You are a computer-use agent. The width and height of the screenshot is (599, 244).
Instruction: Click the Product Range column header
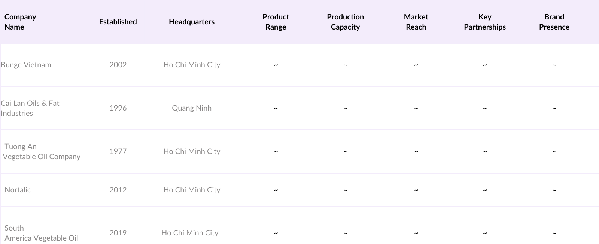point(276,22)
